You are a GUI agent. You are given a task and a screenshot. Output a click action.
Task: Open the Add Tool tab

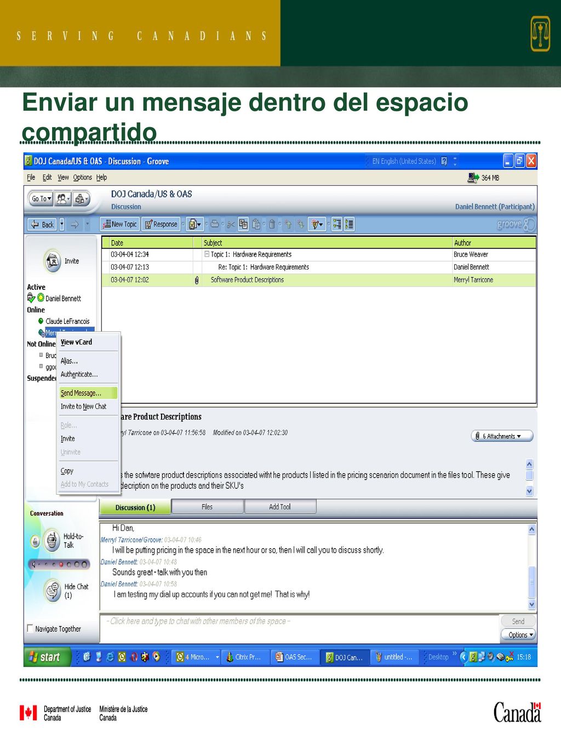point(280,507)
